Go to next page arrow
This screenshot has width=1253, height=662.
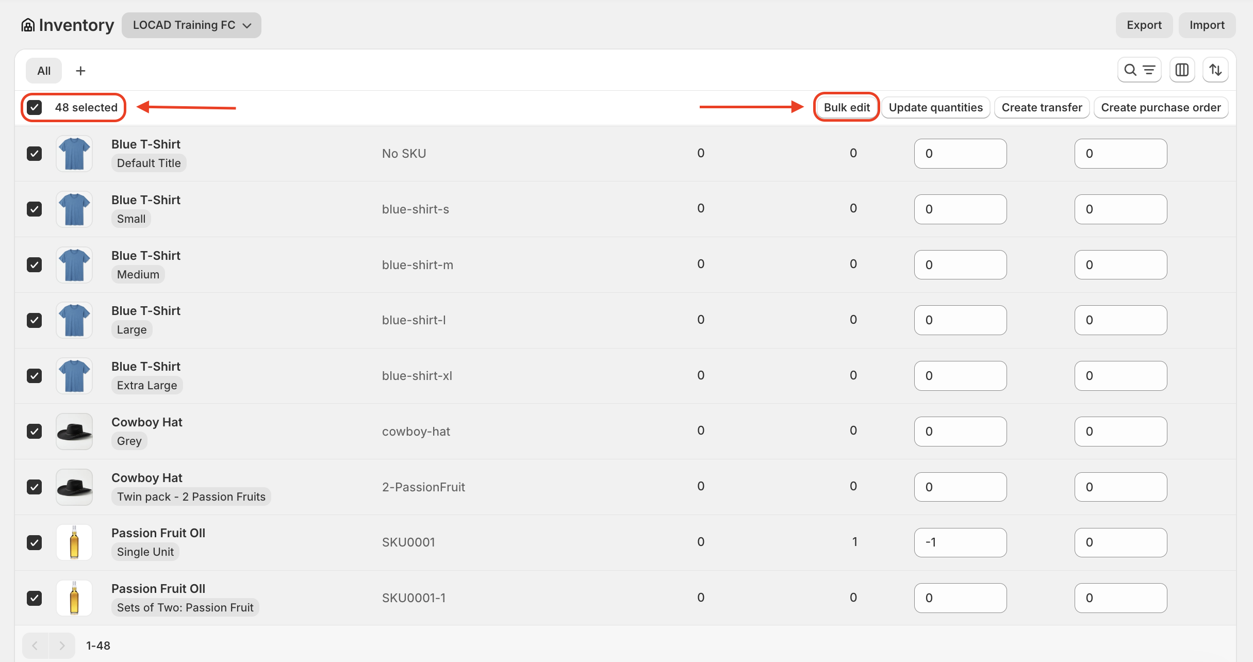coord(62,646)
